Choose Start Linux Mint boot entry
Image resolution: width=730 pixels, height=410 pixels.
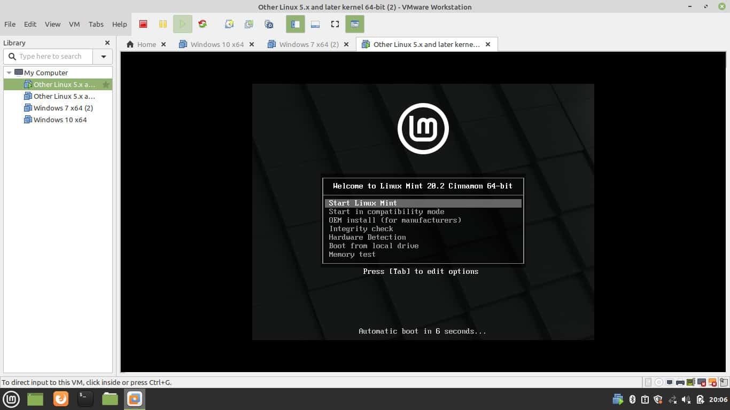point(423,203)
